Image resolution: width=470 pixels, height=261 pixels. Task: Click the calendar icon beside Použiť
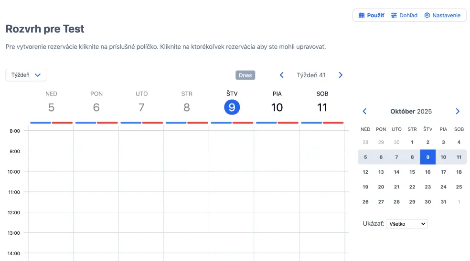362,15
